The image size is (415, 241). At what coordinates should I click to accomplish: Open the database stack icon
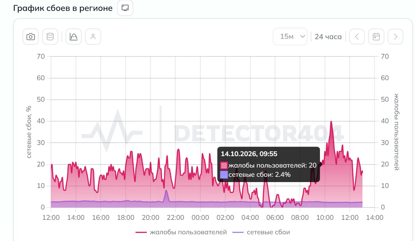pyautogui.click(x=50, y=37)
